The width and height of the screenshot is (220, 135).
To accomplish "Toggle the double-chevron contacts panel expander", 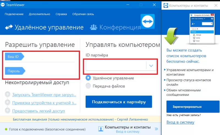I will point(156,129).
